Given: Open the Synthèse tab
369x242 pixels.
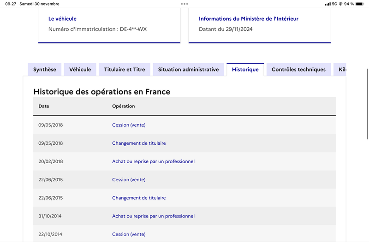Looking at the screenshot, I should [x=44, y=70].
